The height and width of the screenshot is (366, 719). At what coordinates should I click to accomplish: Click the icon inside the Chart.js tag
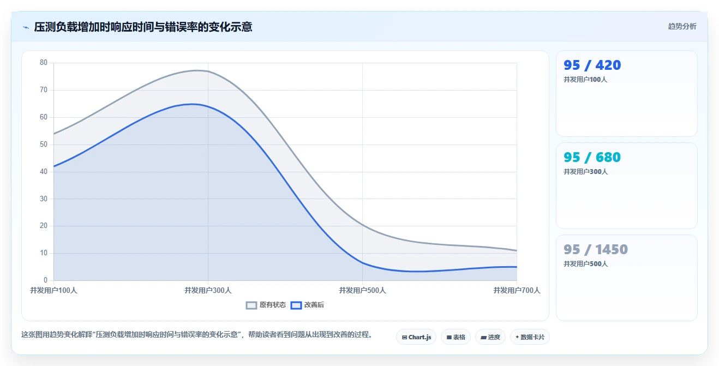[404, 337]
